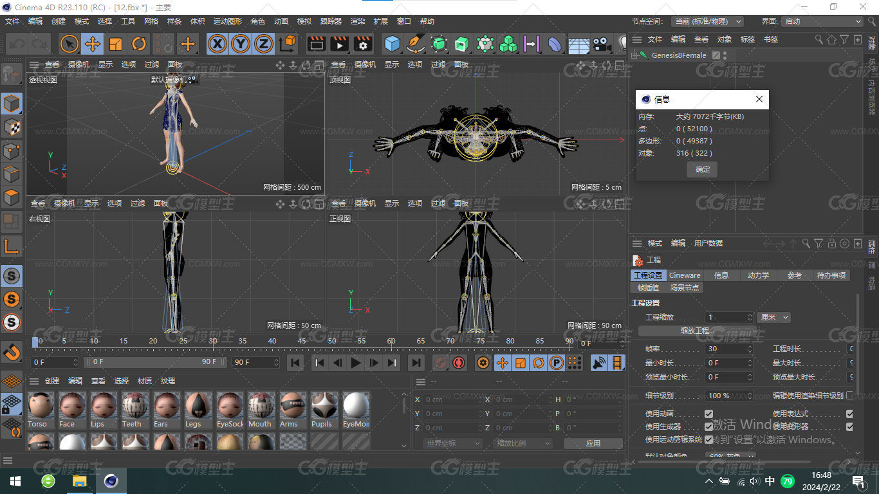
Task: Toggle Use Motion System checkbox
Action: tap(708, 439)
